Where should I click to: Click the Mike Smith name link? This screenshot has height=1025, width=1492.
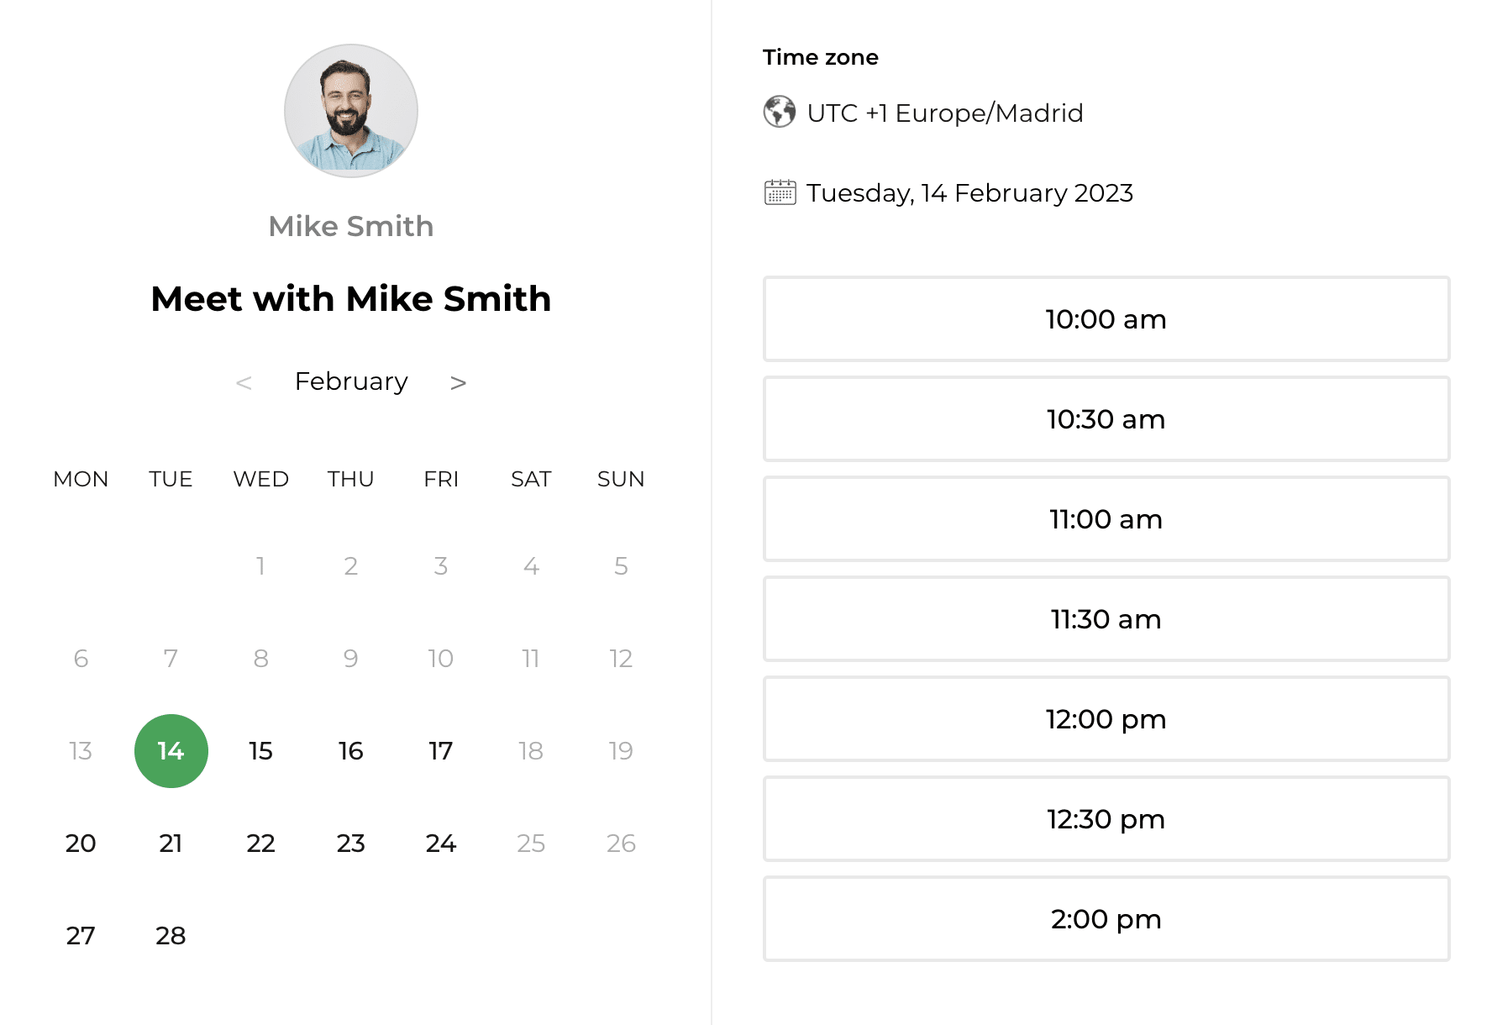pos(351,226)
